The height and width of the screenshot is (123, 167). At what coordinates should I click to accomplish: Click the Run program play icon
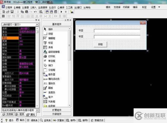[61, 12]
